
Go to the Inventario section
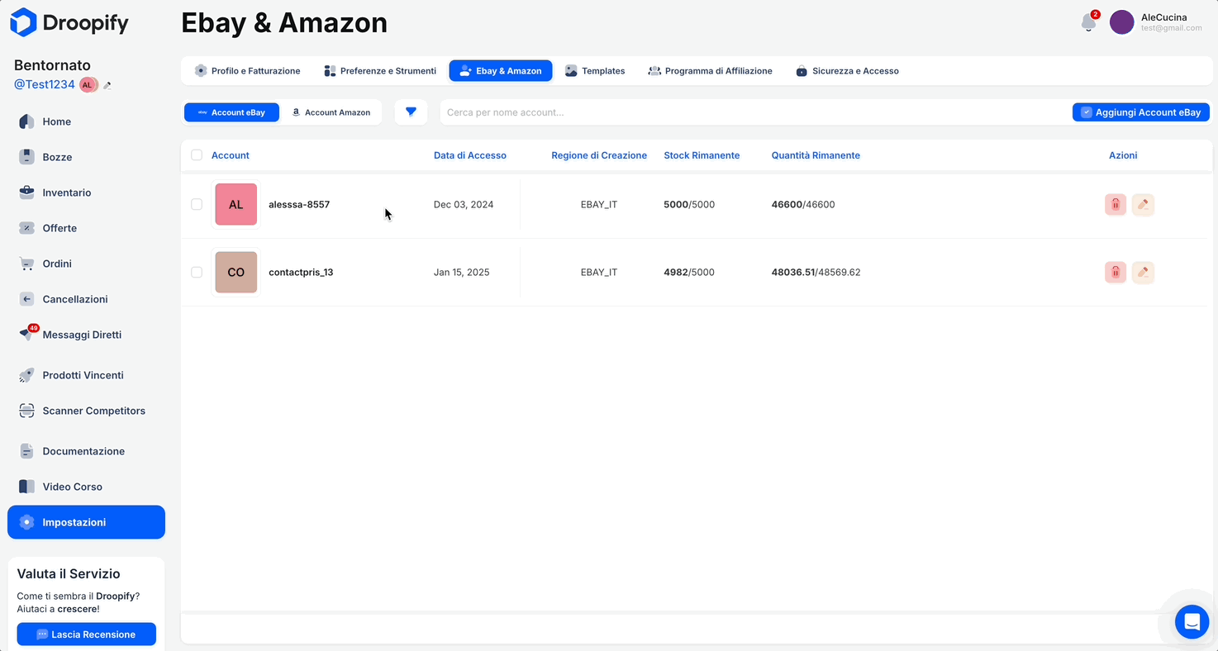point(67,192)
